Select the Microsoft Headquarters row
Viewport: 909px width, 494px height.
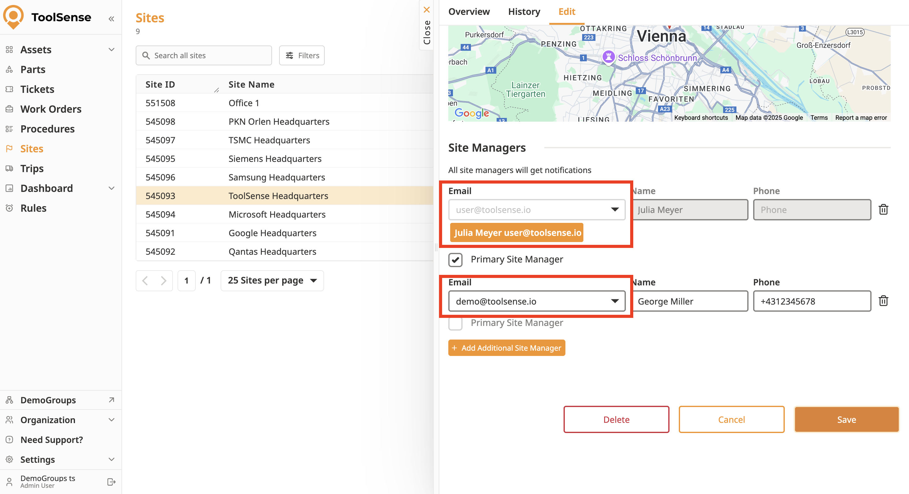pos(277,214)
